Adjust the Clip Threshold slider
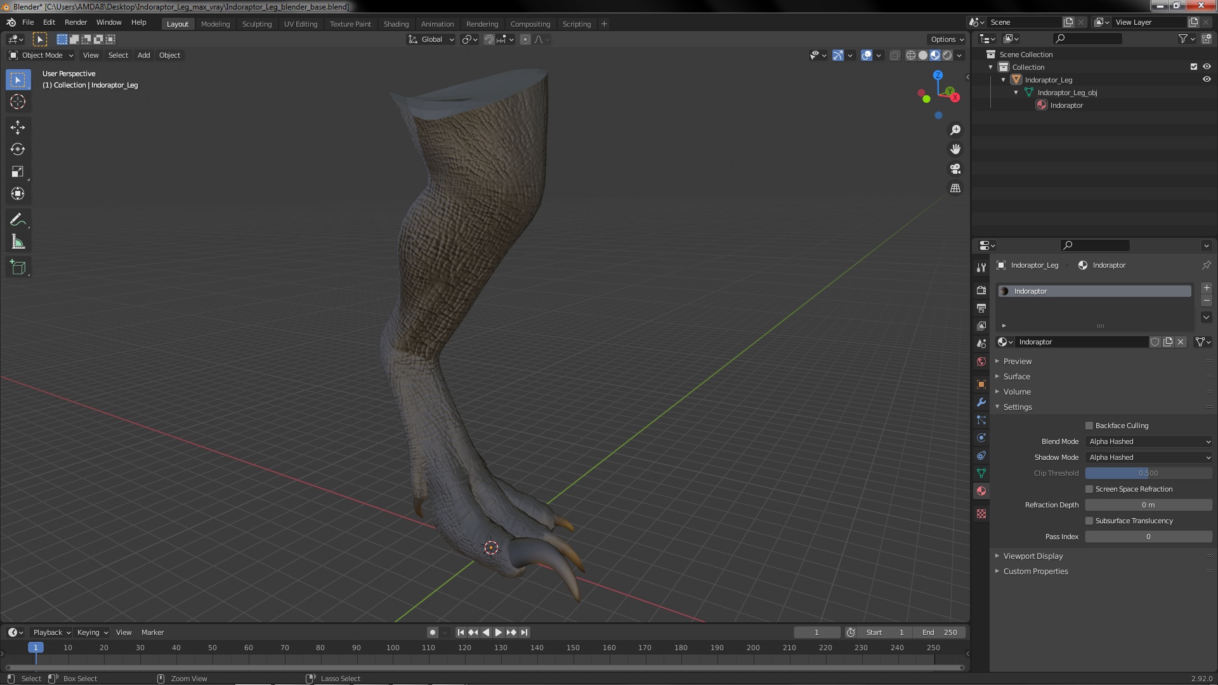1218x685 pixels. [x=1148, y=473]
